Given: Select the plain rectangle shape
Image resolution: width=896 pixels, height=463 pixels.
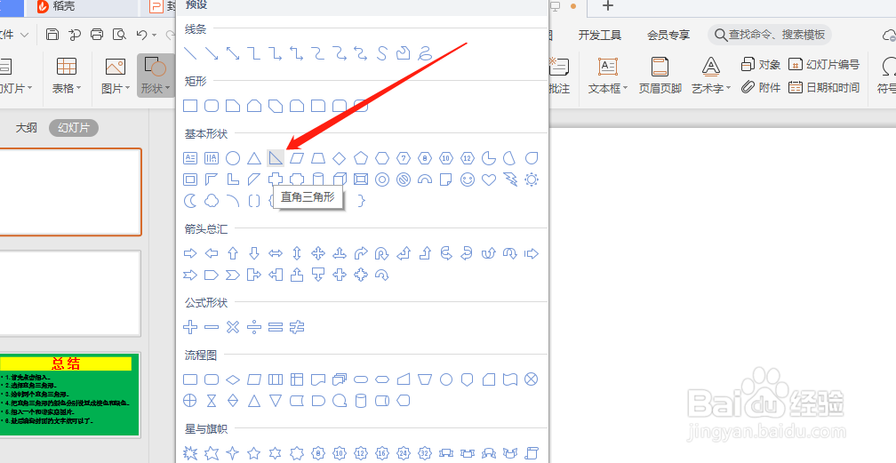Looking at the screenshot, I should coord(190,106).
